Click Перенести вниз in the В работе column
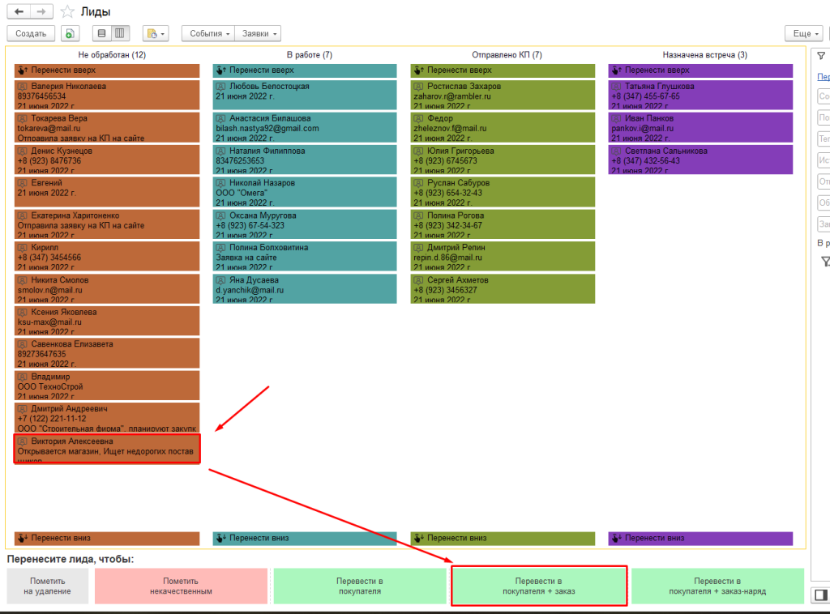 pyautogui.click(x=305, y=538)
